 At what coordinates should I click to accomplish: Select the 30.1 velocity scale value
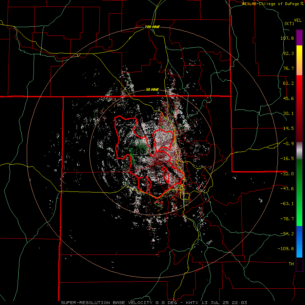(x=288, y=114)
